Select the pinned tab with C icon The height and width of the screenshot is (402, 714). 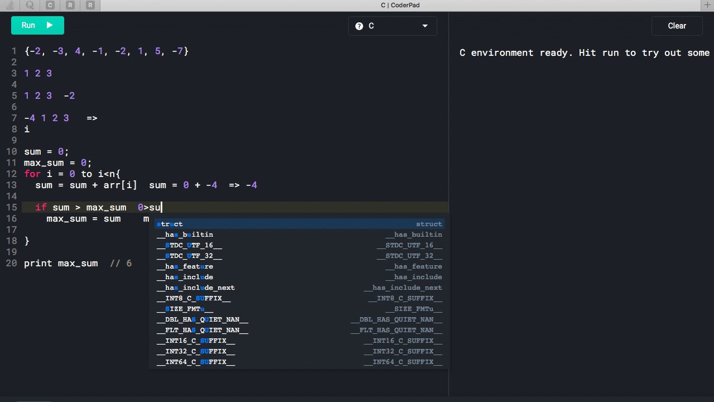click(x=50, y=5)
